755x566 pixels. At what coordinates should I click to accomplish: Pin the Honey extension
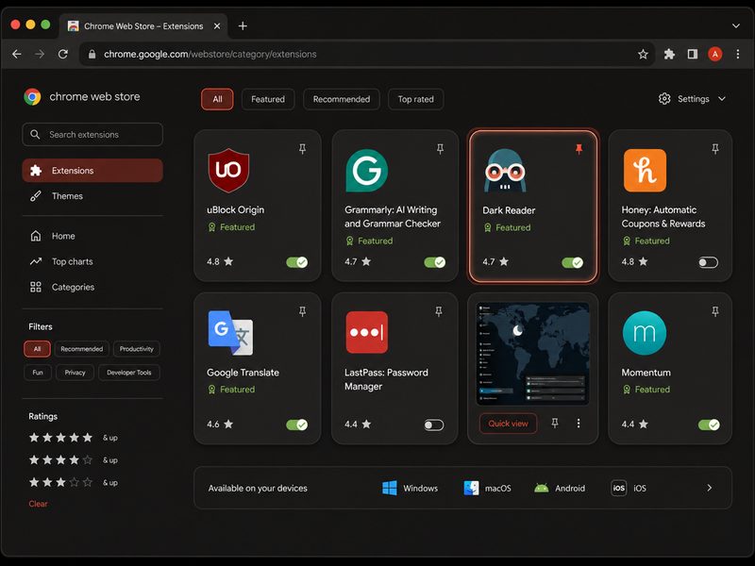715,149
